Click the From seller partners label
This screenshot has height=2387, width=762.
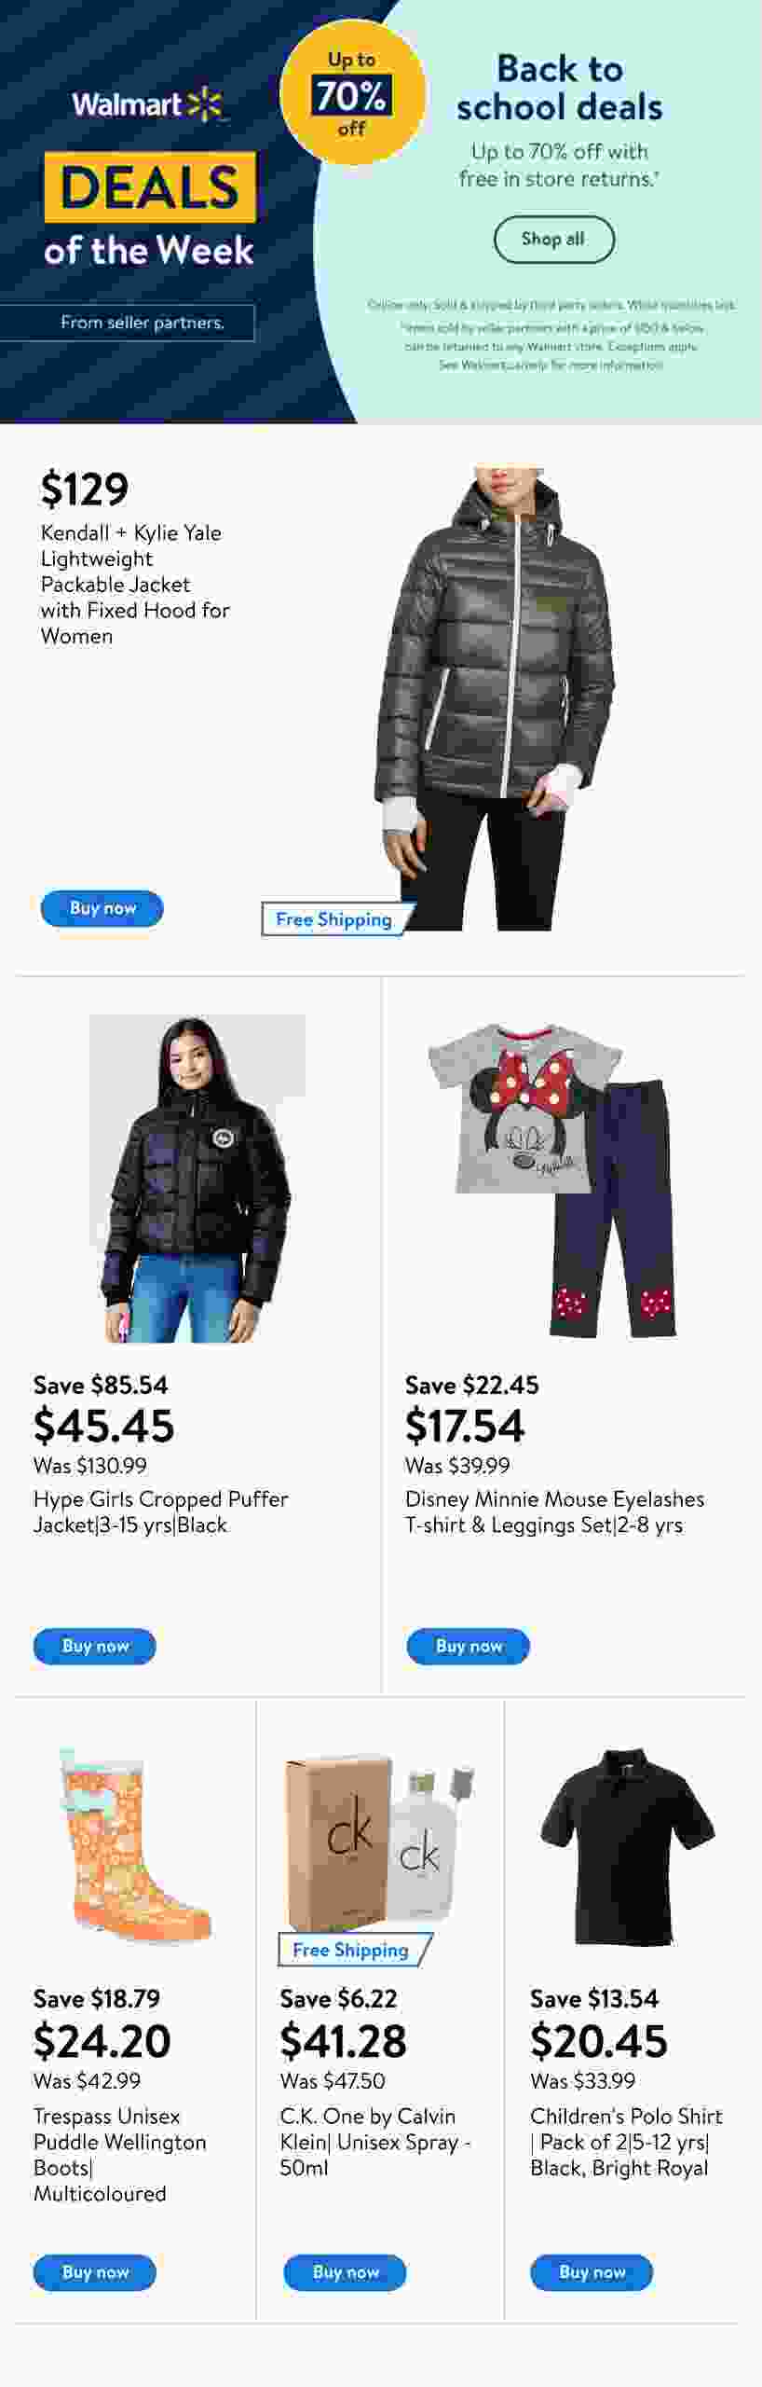tap(142, 323)
